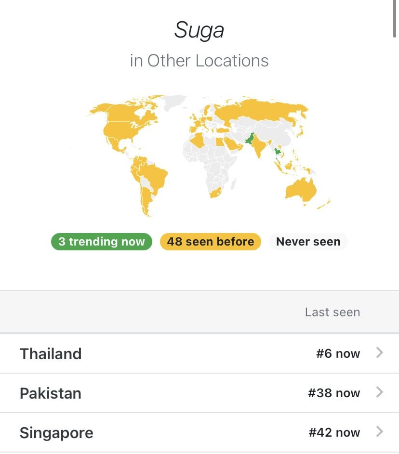Open Thailand row chevron arrow

(x=380, y=353)
